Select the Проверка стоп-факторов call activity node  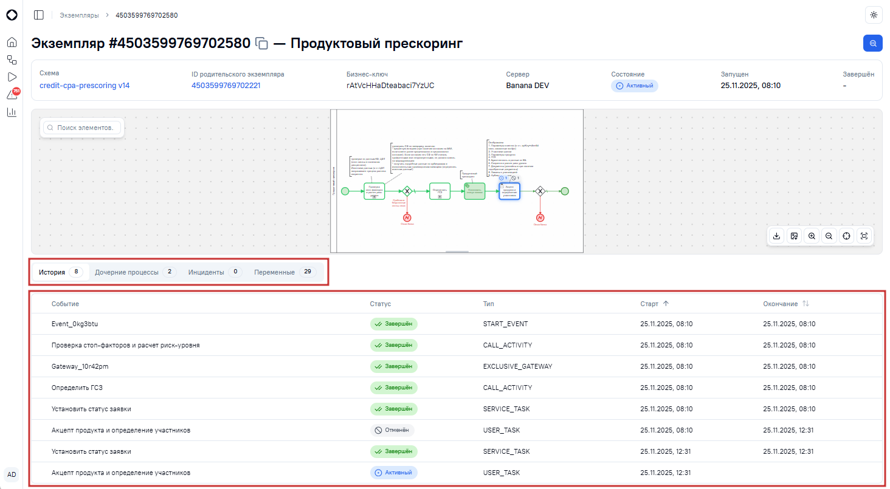pos(374,191)
